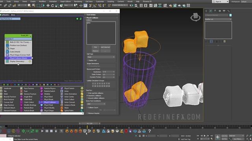Image resolution: width=252 pixels, height=141 pixels.
Task: Open the help question-mark icon in bottom toolbar
Action: [x=150, y=131]
